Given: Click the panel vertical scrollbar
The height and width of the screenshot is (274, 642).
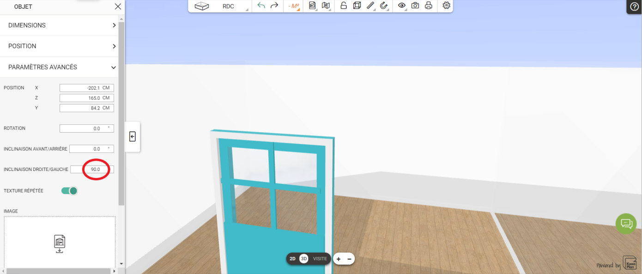Looking at the screenshot, I should pos(121,113).
